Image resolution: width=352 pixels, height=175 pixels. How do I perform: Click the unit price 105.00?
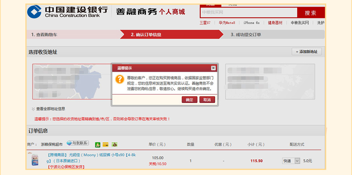(x=158, y=158)
